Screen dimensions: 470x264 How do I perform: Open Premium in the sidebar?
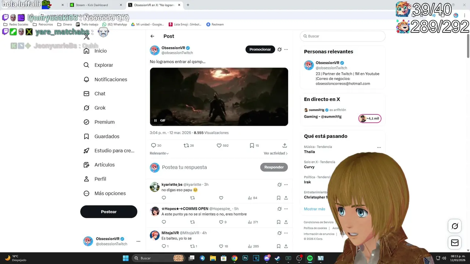tap(99, 122)
